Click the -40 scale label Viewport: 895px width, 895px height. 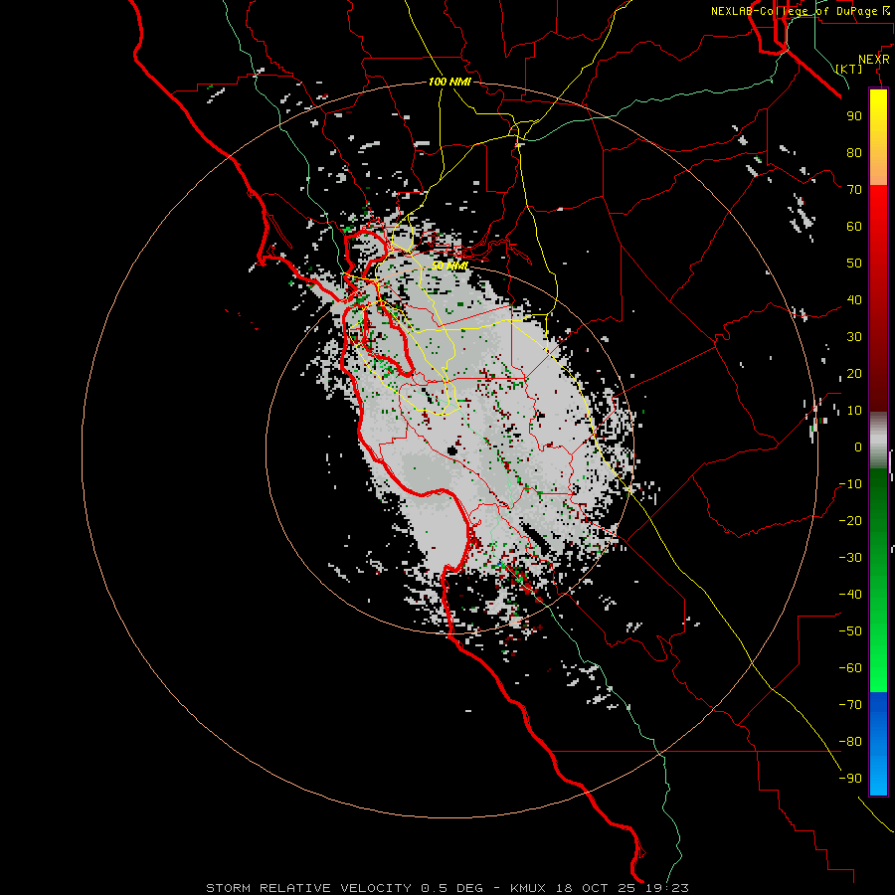pos(850,595)
